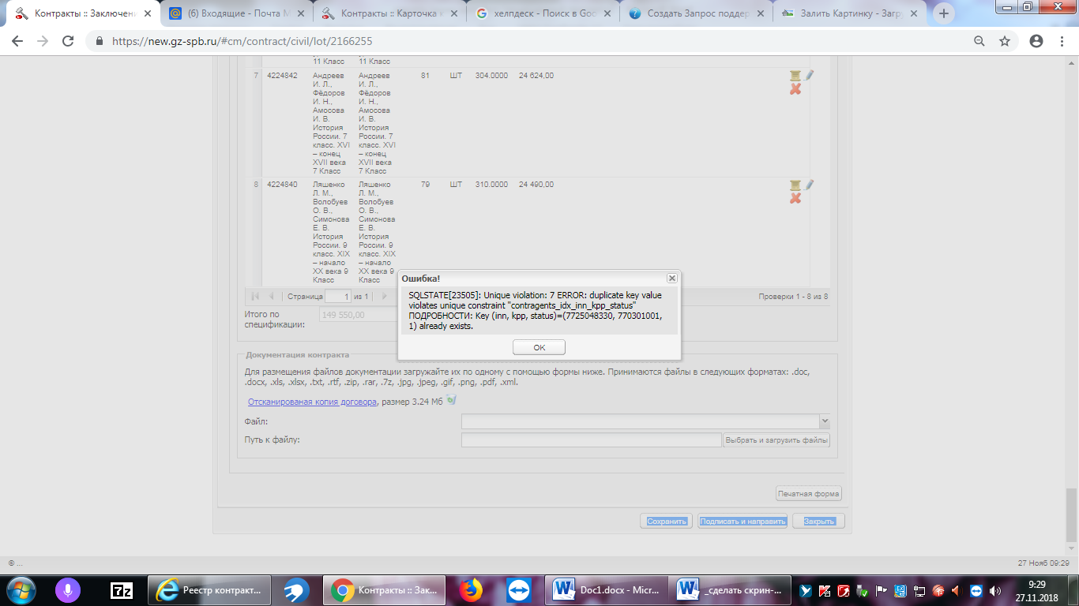Go to first page of specification grid
This screenshot has height=606, width=1079.
255,297
